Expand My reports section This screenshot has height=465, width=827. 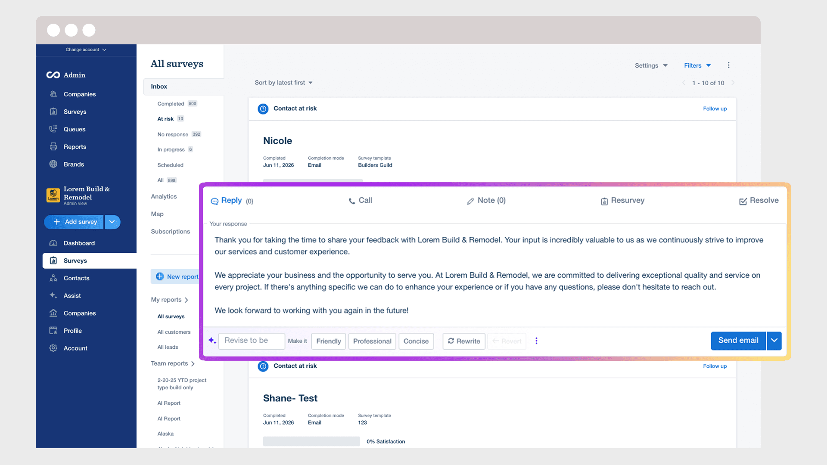pyautogui.click(x=170, y=300)
